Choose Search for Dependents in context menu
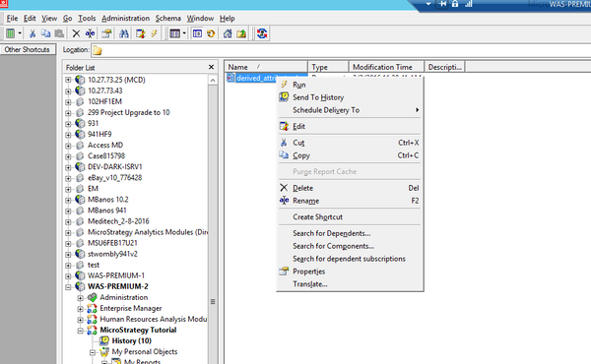Image resolution: width=591 pixels, height=364 pixels. pos(350,233)
